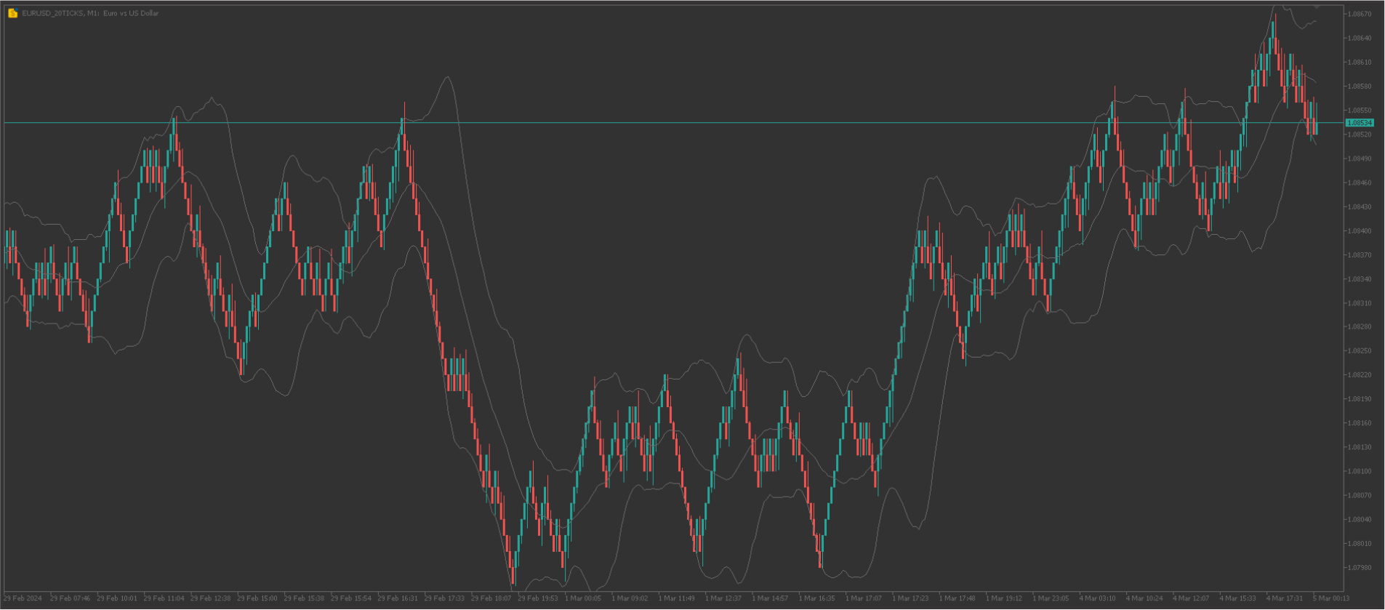The width and height of the screenshot is (1385, 610).
Task: Click the 1.08100 price scale level
Action: click(1359, 471)
